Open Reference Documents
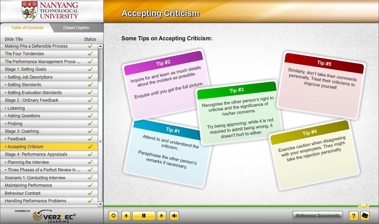Viewport: 379px width, 224px height. (317, 216)
